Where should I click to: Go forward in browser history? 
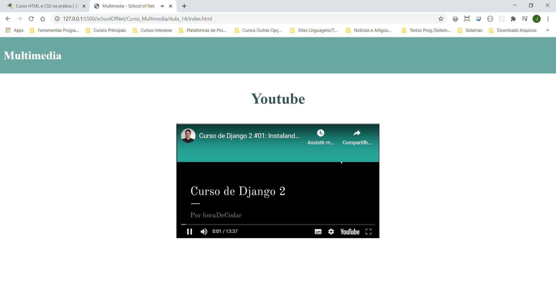coord(19,19)
